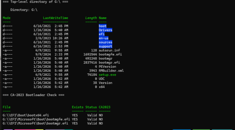
Task: Click the length value 2837416
Action: pyautogui.click(x=90, y=63)
